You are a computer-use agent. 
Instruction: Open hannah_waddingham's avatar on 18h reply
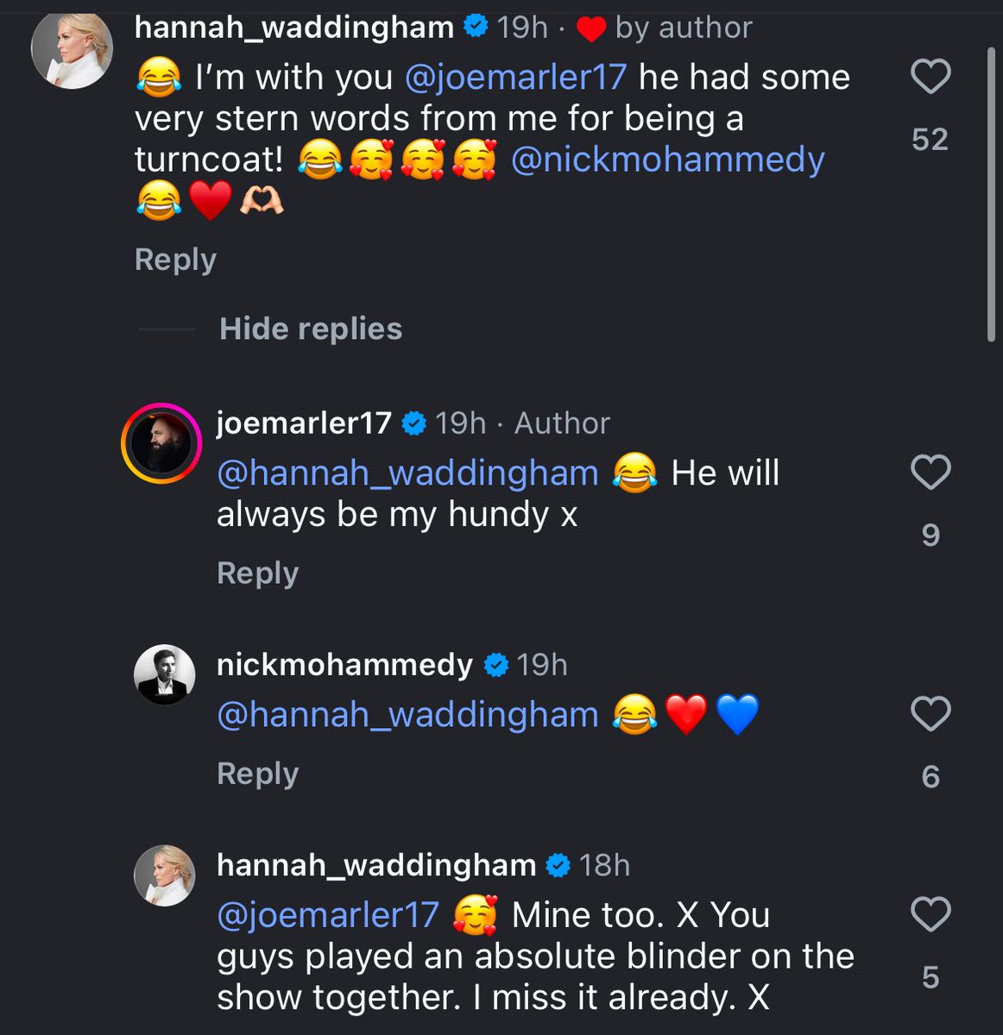[164, 875]
